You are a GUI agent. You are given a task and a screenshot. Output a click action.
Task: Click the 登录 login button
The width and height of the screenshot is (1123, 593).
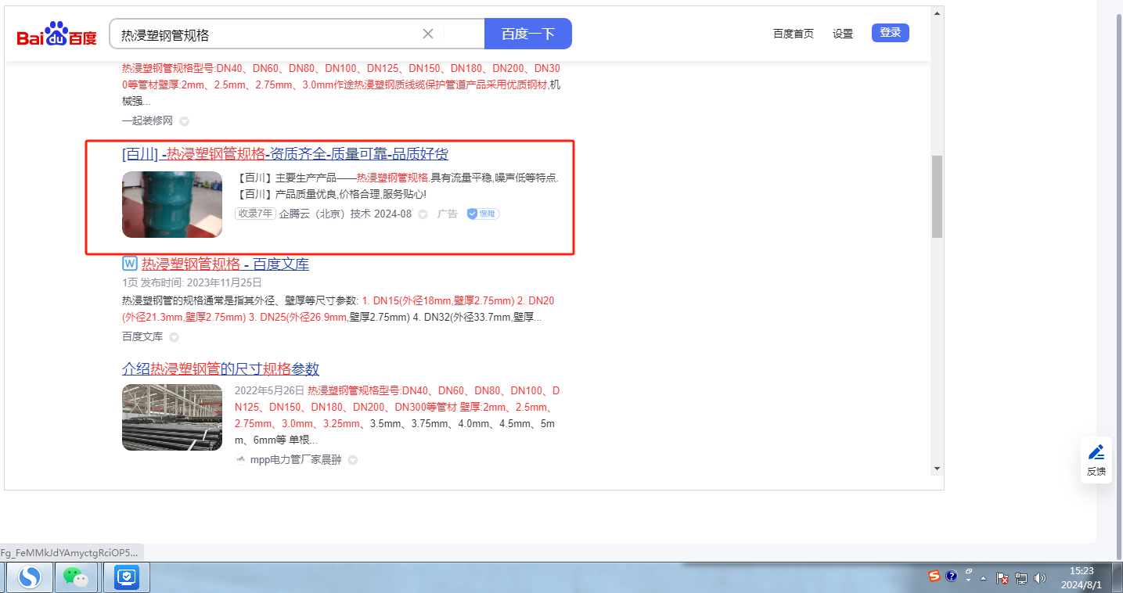point(890,33)
